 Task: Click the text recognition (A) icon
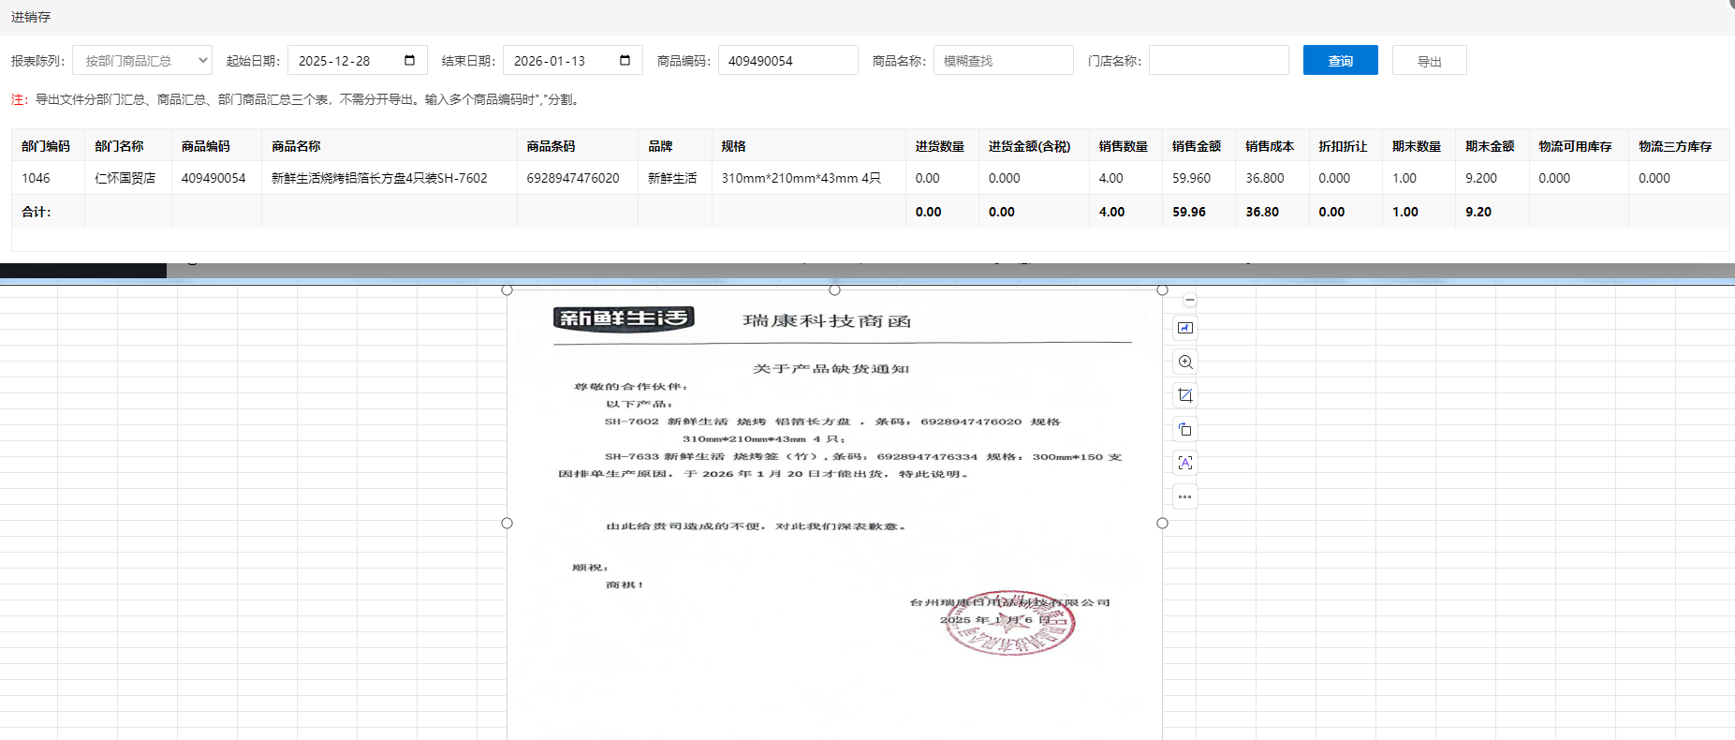point(1185,463)
